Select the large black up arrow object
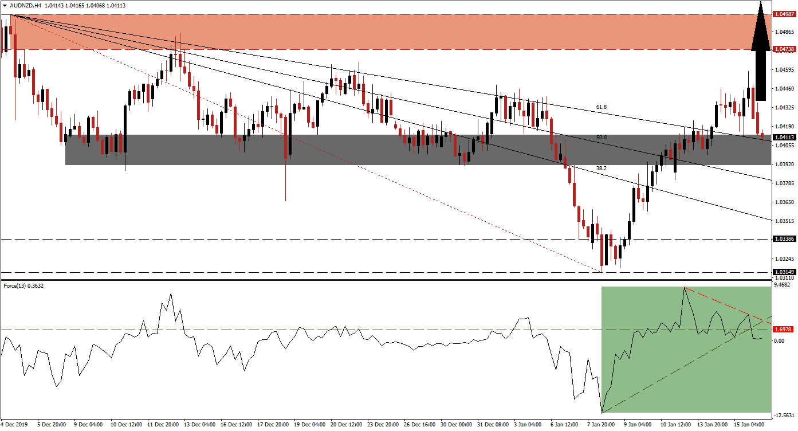 762,52
